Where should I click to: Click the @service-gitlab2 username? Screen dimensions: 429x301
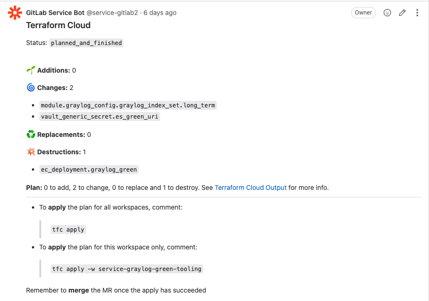112,13
